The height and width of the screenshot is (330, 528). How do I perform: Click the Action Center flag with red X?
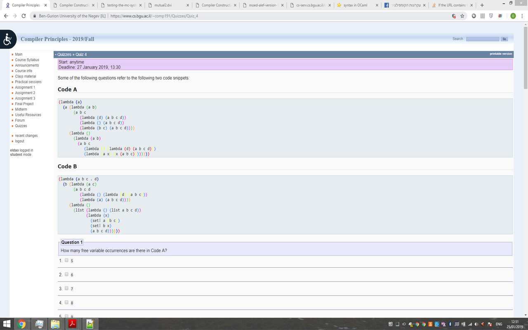(x=490, y=324)
